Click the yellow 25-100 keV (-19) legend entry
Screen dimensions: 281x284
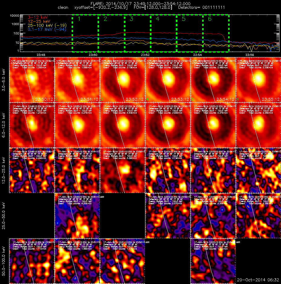47,25
